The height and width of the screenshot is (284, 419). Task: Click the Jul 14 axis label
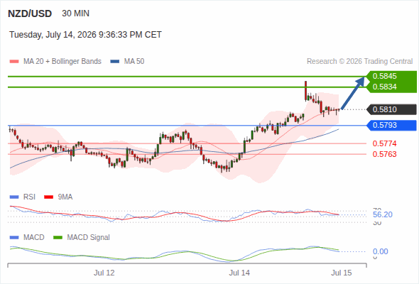tap(239, 273)
